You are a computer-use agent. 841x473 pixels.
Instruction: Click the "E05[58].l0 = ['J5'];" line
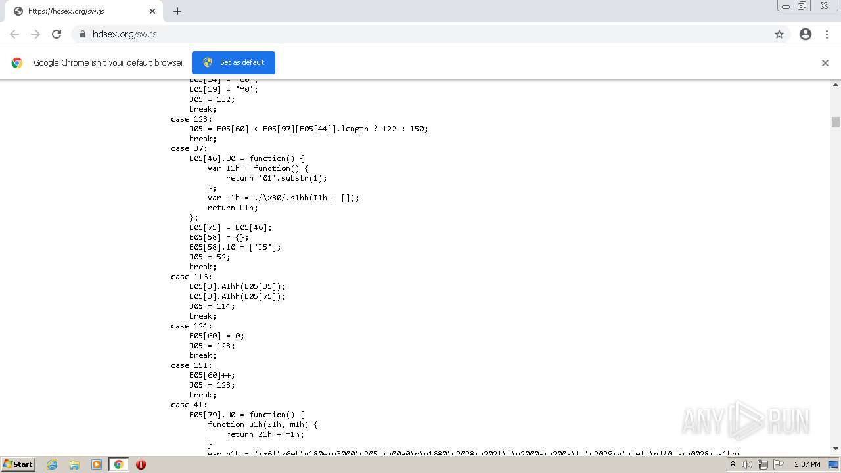click(x=235, y=247)
